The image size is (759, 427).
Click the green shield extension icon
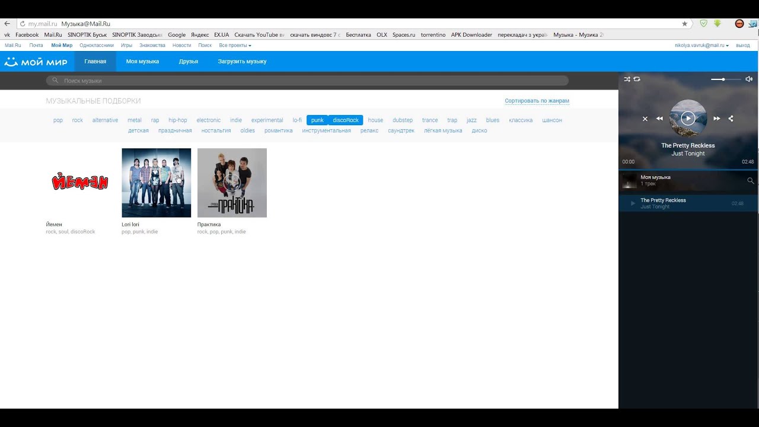[x=703, y=24]
